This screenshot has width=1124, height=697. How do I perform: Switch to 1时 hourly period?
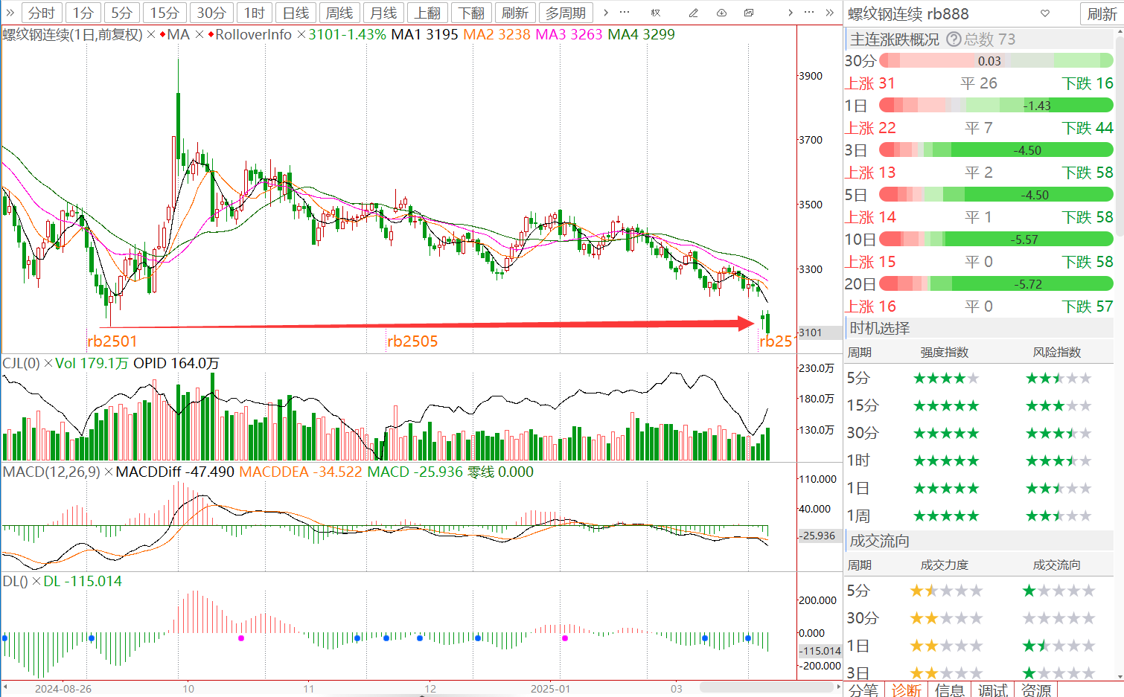click(255, 13)
